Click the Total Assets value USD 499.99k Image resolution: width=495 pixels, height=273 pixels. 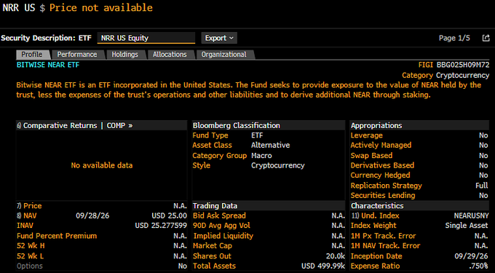[323, 266]
